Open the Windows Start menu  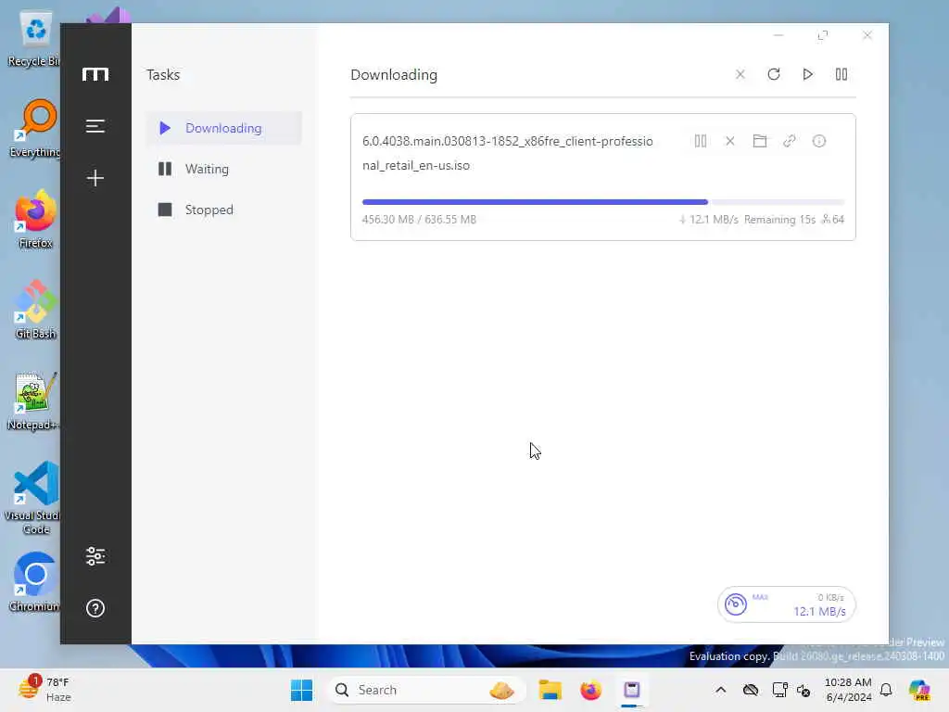click(301, 690)
